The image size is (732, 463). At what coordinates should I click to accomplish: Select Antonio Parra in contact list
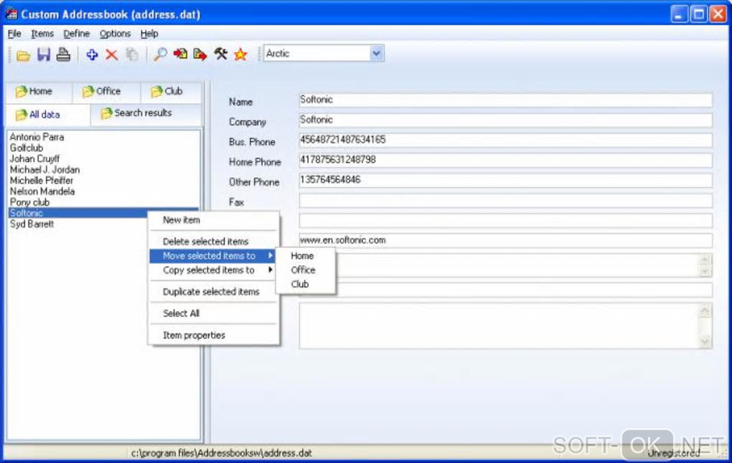tap(37, 137)
